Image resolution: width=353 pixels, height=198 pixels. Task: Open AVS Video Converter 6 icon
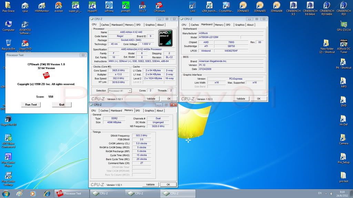(8, 141)
